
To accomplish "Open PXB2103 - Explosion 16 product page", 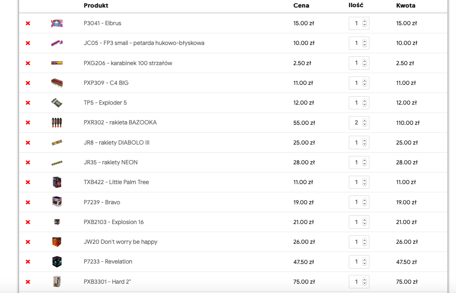I will 113,222.
